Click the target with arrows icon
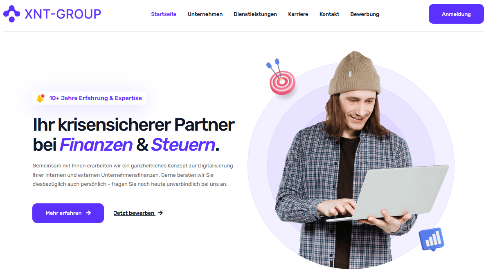Screen dimensions: 486x274 281,76
